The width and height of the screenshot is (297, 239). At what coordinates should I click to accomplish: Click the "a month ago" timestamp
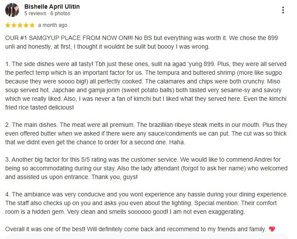click(x=53, y=25)
